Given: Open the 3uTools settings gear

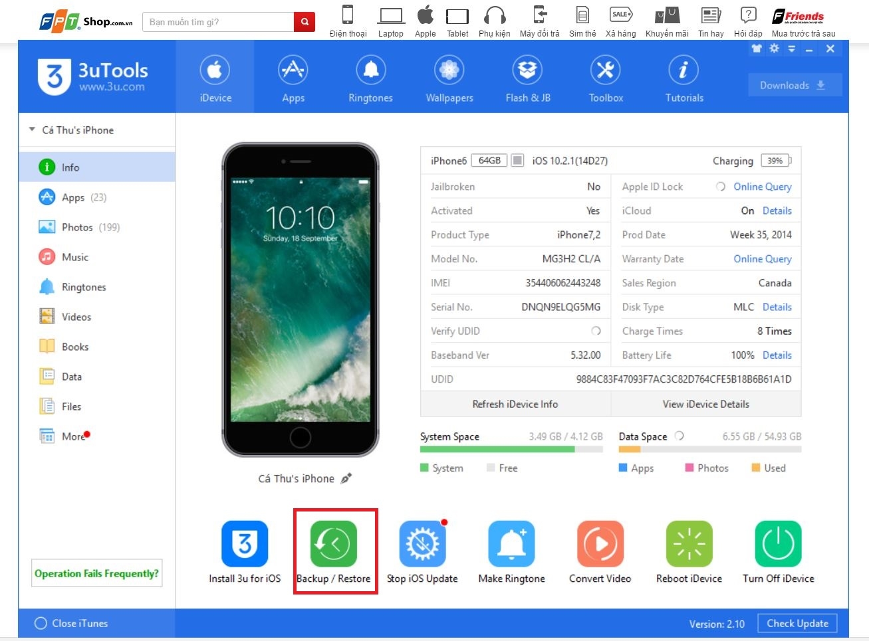Looking at the screenshot, I should [x=773, y=48].
